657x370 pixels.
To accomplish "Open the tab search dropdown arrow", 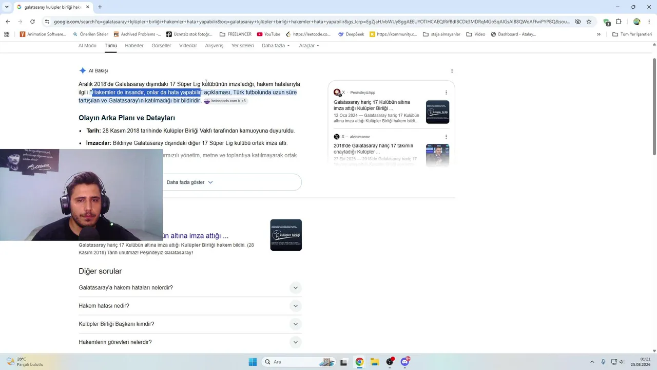I will point(7,7).
